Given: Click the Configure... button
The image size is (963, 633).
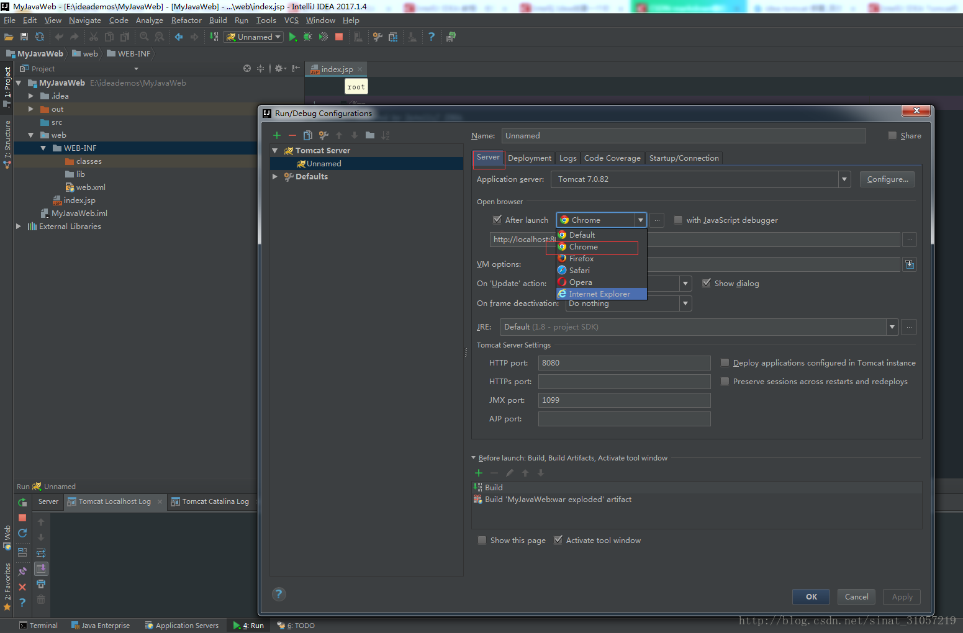Looking at the screenshot, I should pos(887,179).
